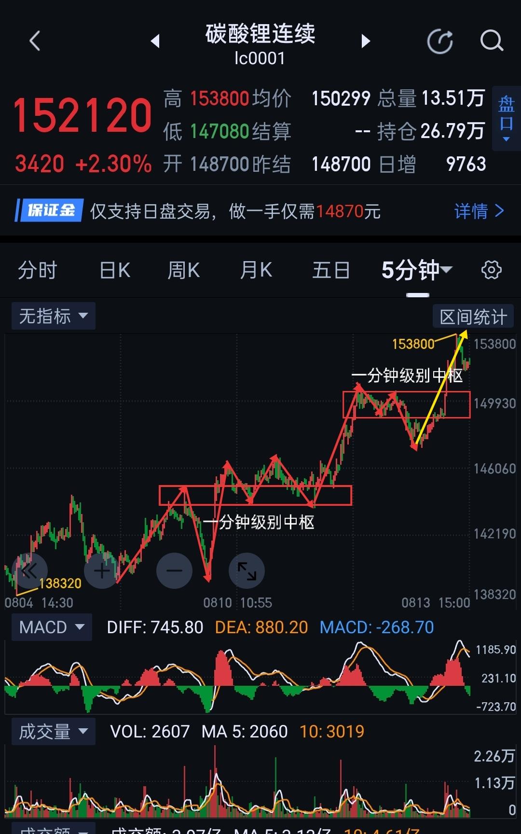Open the search magnifier
The image size is (521, 834).
[x=492, y=41]
